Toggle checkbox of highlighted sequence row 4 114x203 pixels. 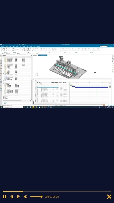38,87
